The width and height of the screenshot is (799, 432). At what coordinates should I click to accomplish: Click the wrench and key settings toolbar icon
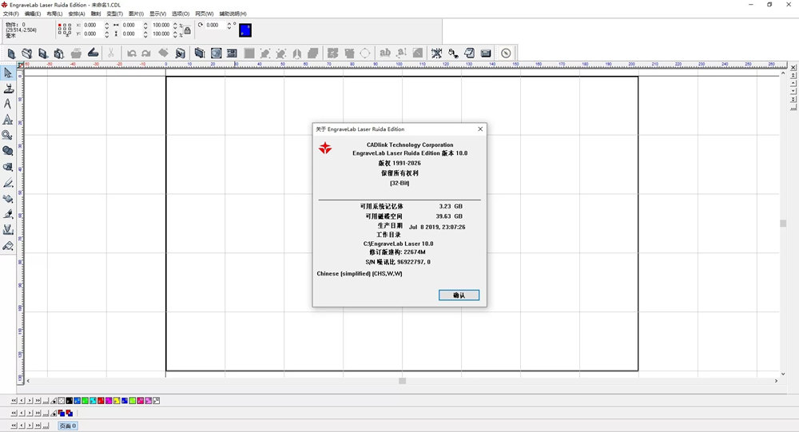point(453,53)
